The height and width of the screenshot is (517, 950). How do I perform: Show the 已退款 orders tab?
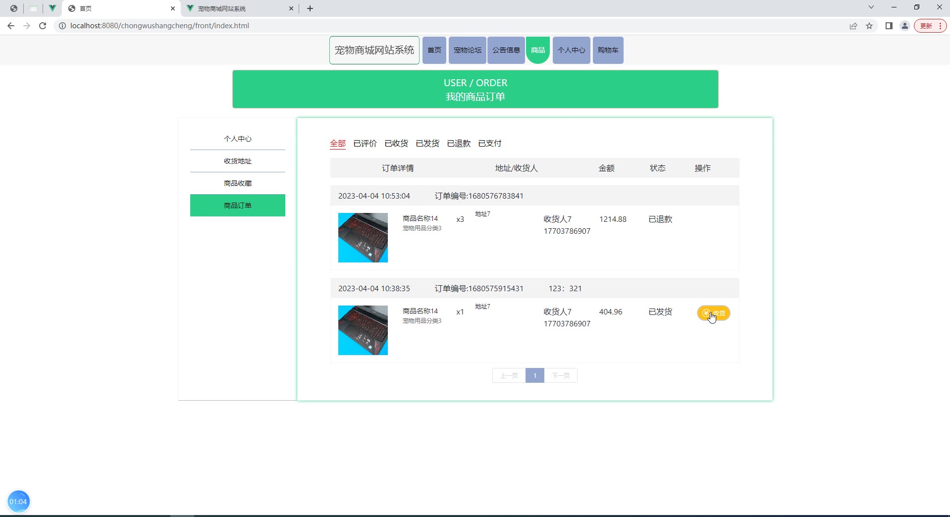(x=459, y=143)
